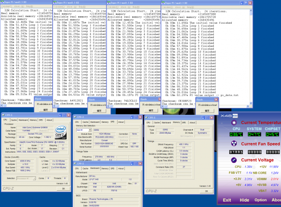The width and height of the screenshot is (281, 207).
Task: Close the Finish dialog over the CE3DEF23 window
Action: (x=216, y=100)
